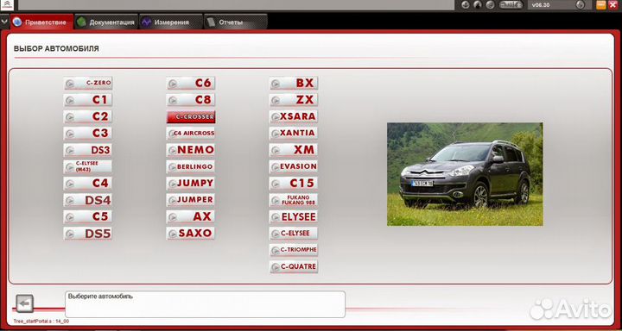
Task: Pick the C8 model
Action: tap(191, 100)
